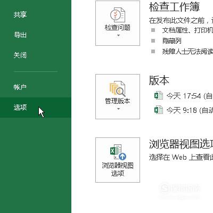Click Excel file icon beside 今天 17:54
This screenshot has height=213, width=213.
(159, 95)
